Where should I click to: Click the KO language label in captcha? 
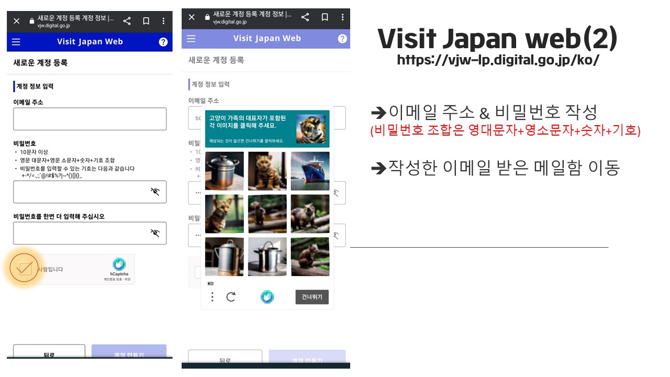point(210,284)
